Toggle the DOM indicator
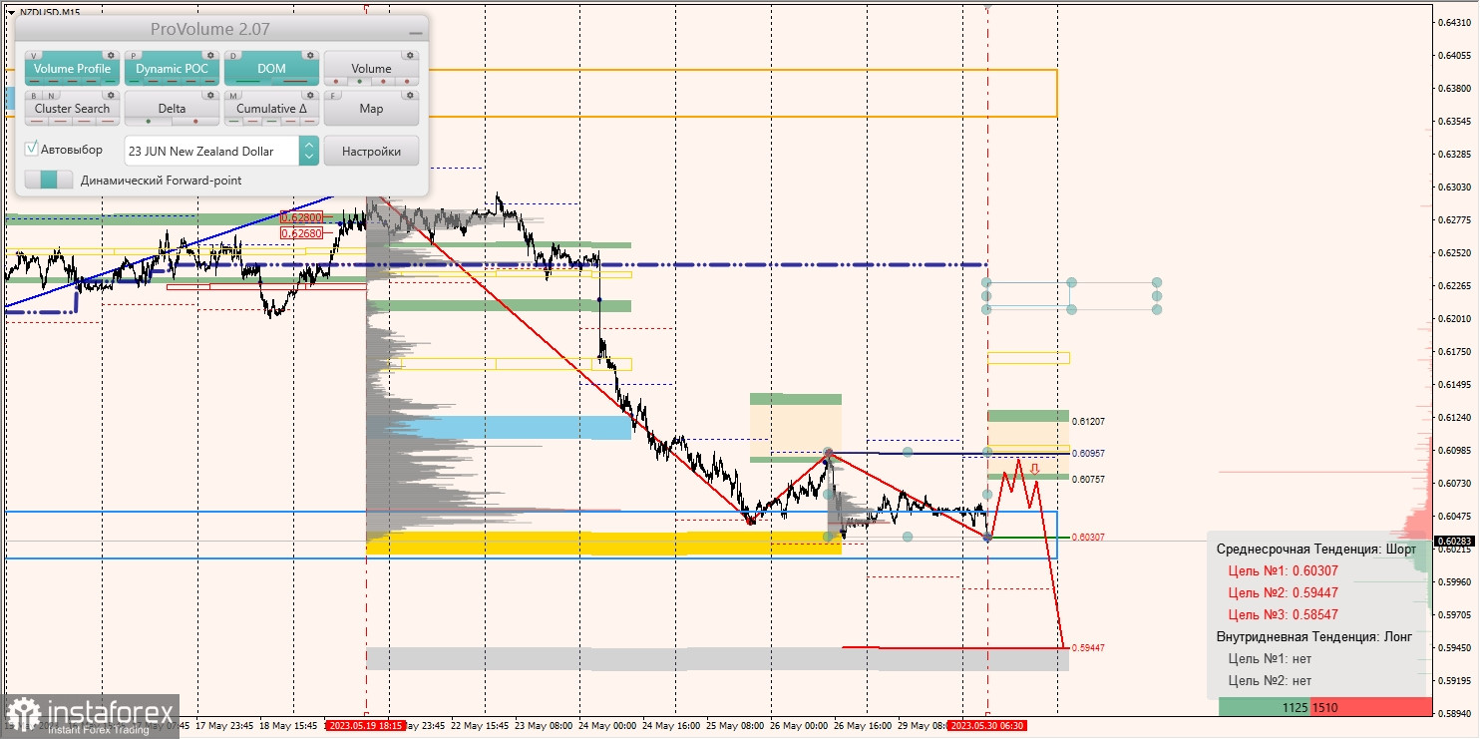 point(271,69)
